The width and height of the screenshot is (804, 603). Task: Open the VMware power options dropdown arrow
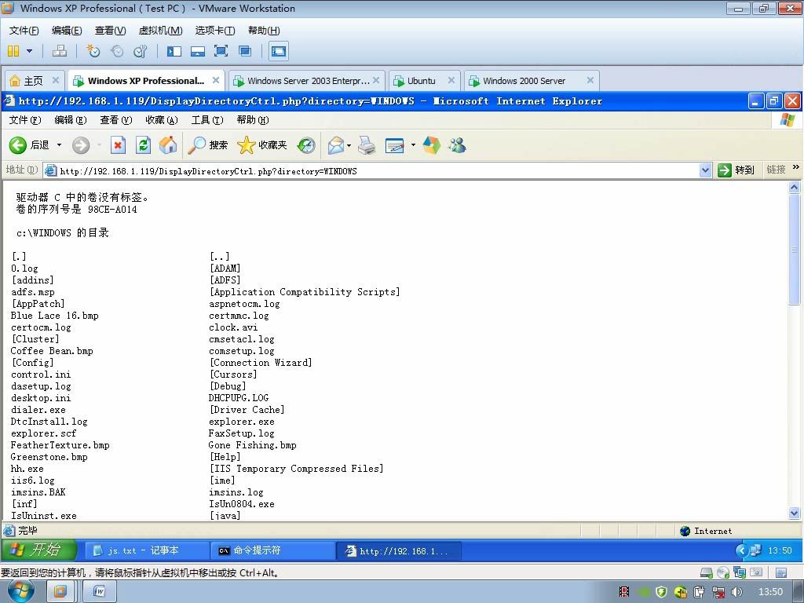pyautogui.click(x=29, y=51)
